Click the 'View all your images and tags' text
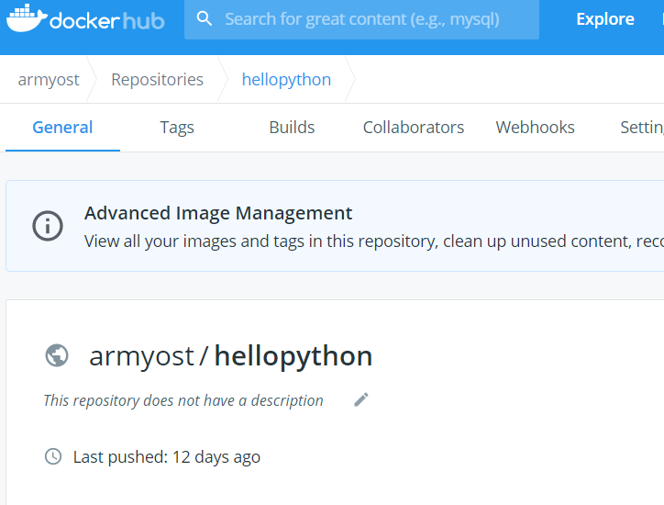The image size is (664, 505). pos(374,241)
